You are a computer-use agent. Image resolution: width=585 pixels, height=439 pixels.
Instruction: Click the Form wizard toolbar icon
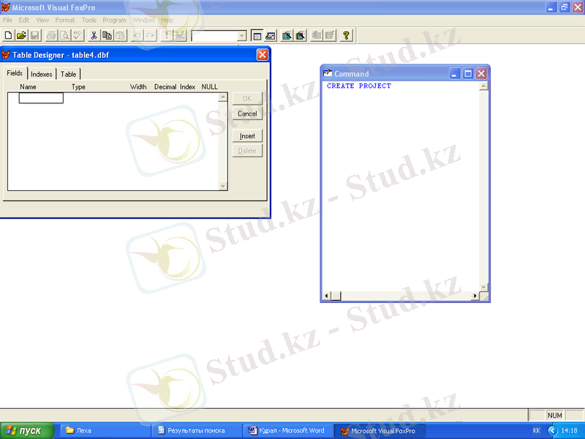click(x=287, y=35)
